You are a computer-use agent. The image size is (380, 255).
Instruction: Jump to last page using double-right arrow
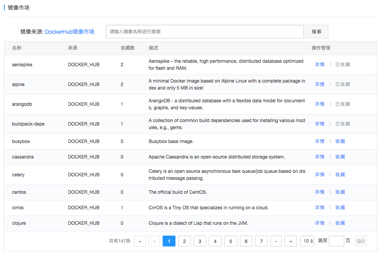291,241
